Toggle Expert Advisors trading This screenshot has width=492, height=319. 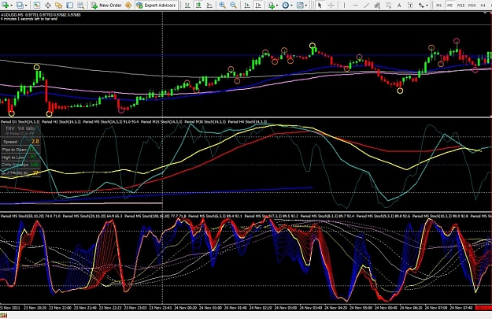click(x=157, y=5)
